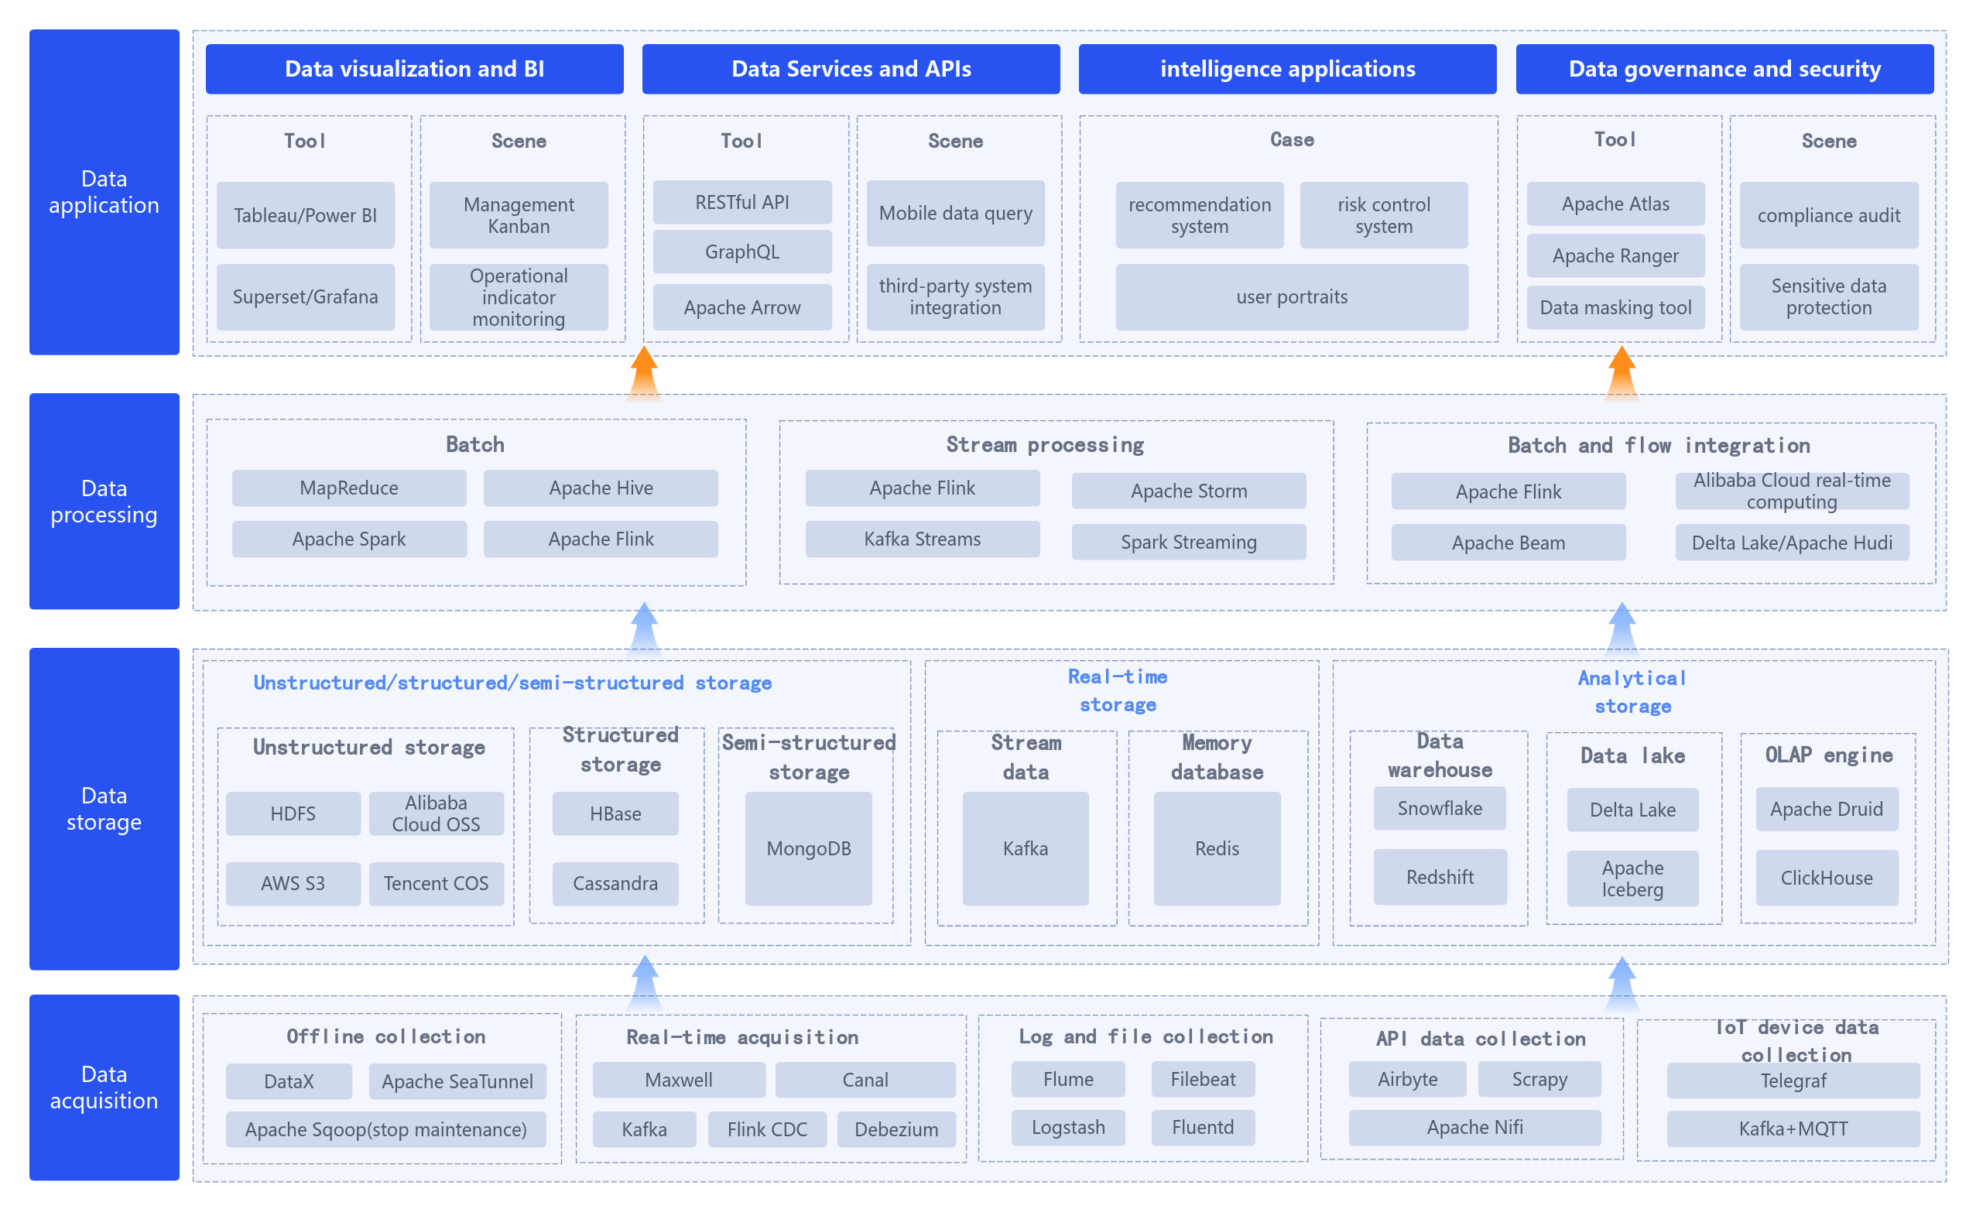Select the Data application layer block

[104, 192]
